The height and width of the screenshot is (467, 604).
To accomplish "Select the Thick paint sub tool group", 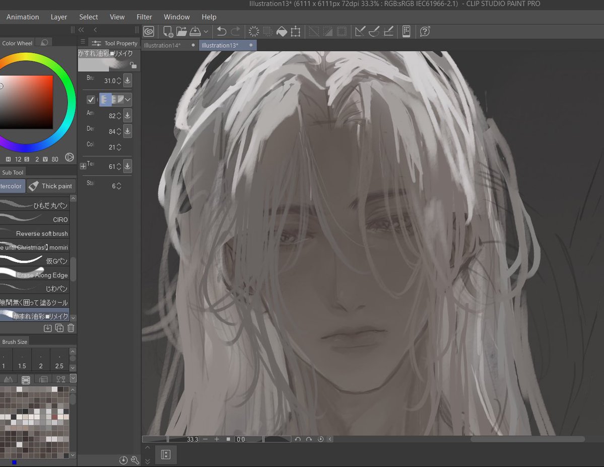I will [x=51, y=186].
